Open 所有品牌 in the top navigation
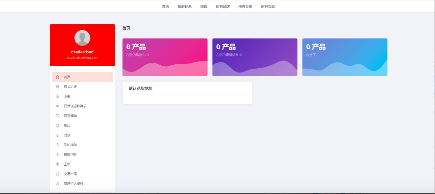Screen dimensions: 435x194 [x=223, y=6]
